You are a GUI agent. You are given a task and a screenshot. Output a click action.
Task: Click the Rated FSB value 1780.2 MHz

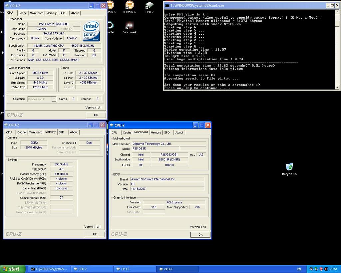tap(40, 87)
